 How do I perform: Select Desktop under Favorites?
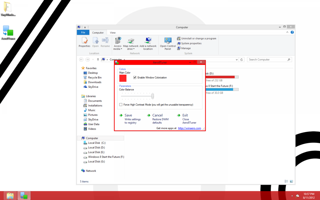tap(91, 73)
